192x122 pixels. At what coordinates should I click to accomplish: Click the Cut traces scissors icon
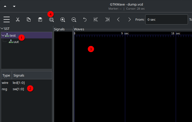[18, 19]
